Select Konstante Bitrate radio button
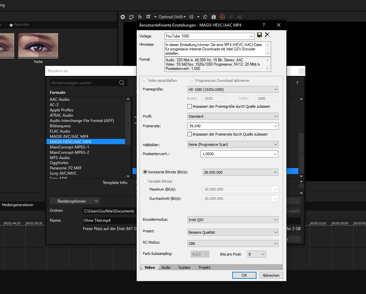 pos(145,172)
